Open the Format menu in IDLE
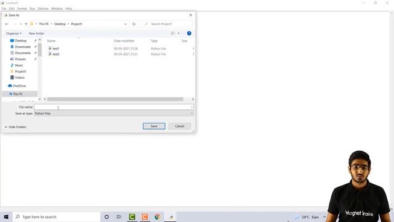 click(x=22, y=9)
